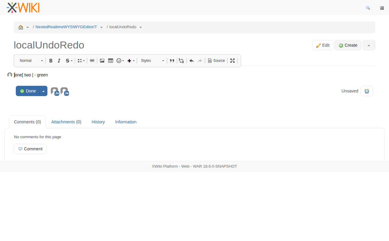Open NestedRealtimeWYSIWYGEditorIT breadcrumb link
The image size is (389, 241).
coord(66,27)
